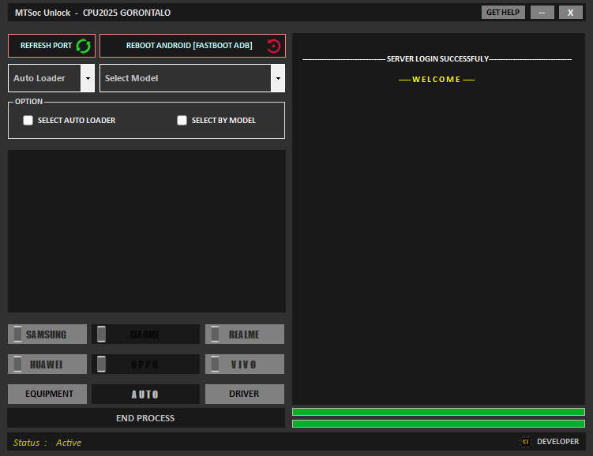Click the Status Active text
Viewport: 593px width, 456px height.
[x=47, y=443]
